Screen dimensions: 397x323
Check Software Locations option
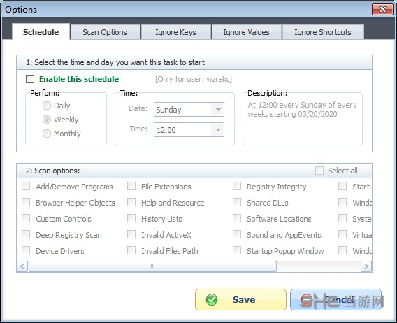coord(237,218)
